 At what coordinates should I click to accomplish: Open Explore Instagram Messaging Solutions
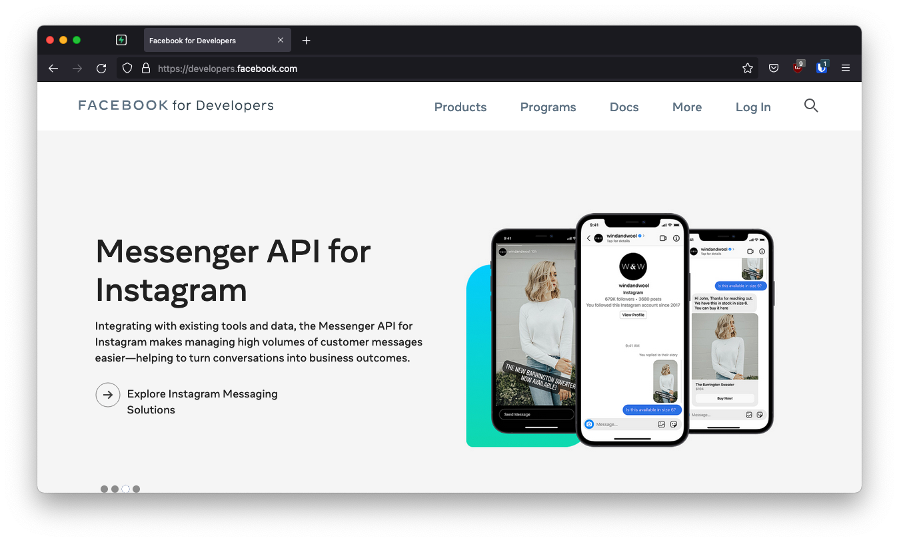202,402
